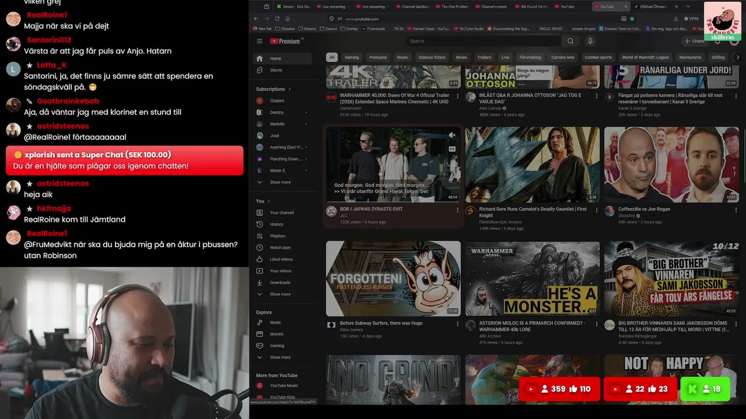Expand Show more under Subscriptions
Screen dimensions: 746x419
tap(283, 182)
